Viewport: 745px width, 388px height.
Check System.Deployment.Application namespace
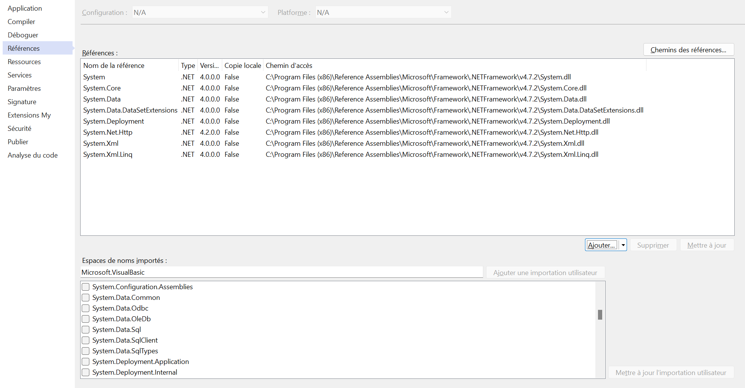point(86,362)
